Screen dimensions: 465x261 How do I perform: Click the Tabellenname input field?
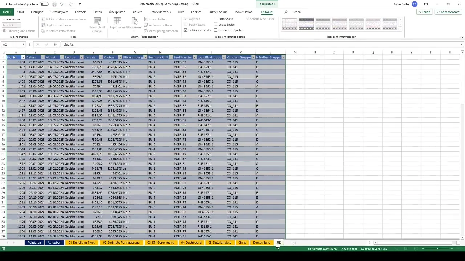pos(11,25)
